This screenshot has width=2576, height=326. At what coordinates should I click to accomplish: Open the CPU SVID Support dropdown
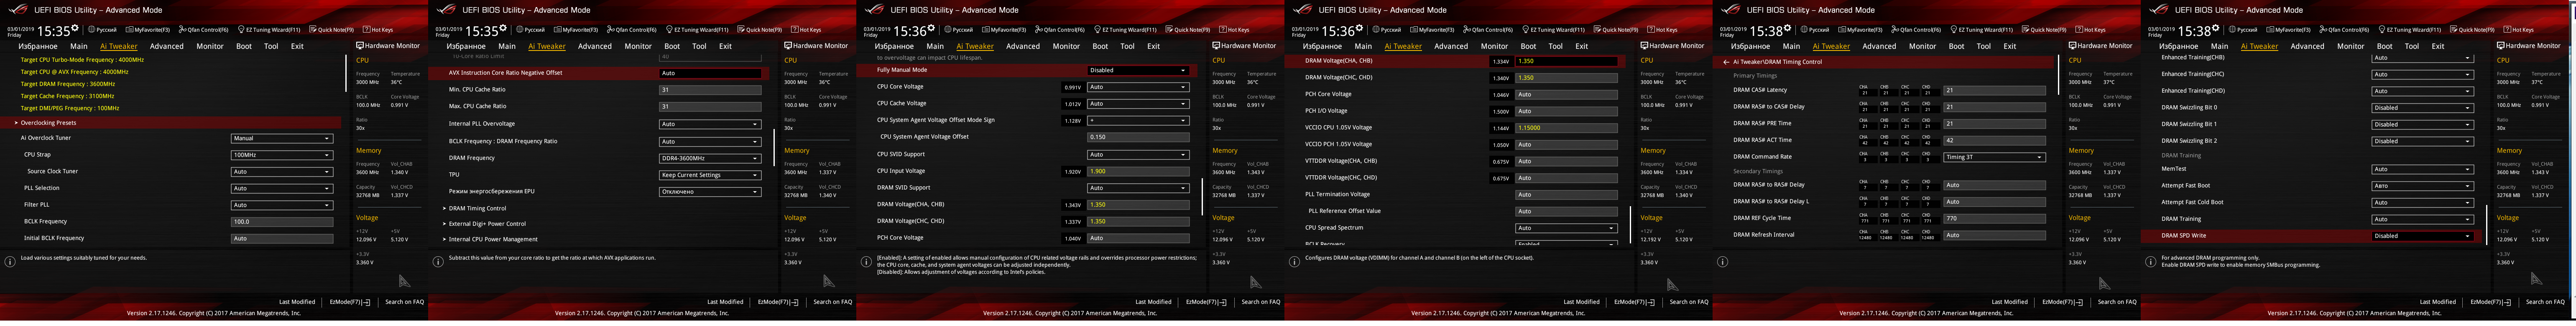pyautogui.click(x=1138, y=154)
